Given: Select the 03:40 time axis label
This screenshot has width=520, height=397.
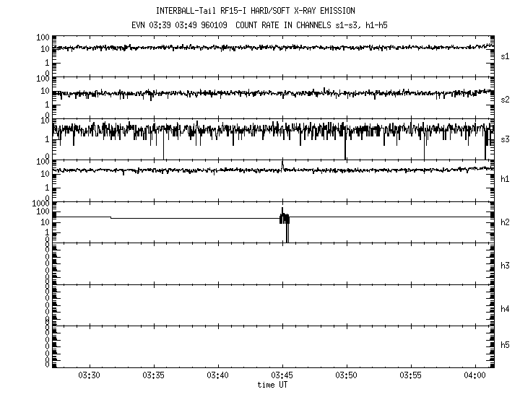Looking at the screenshot, I should [x=218, y=376].
